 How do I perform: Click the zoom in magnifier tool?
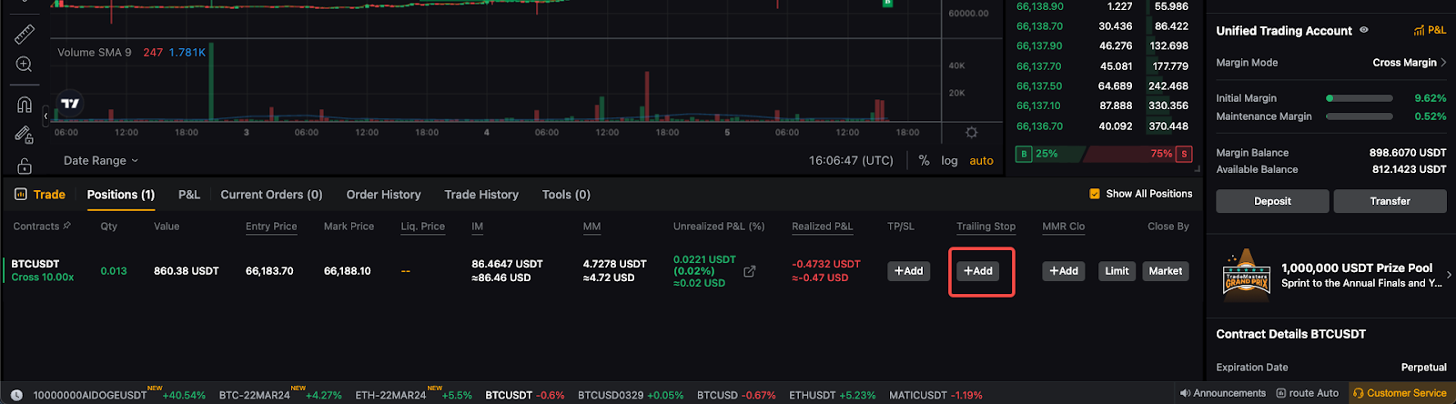[25, 65]
